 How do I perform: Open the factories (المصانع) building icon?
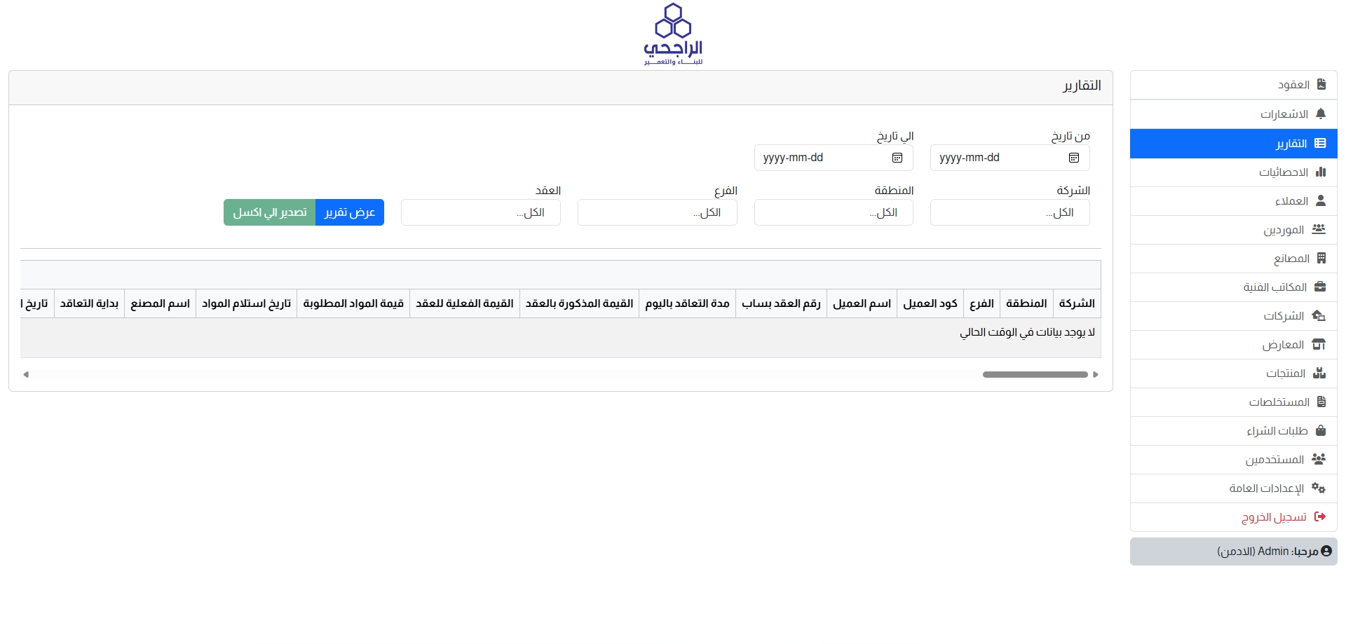(x=1321, y=258)
